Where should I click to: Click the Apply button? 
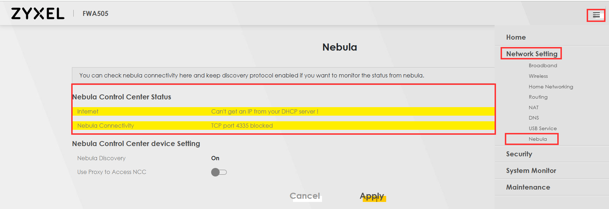372,196
